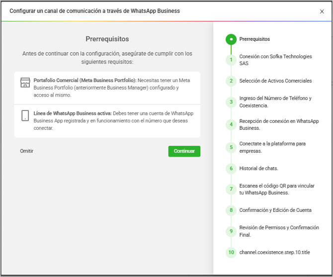This screenshot has width=333, height=277.
Task: Select the Prerrequisitos step indicator circle
Action: point(231,39)
